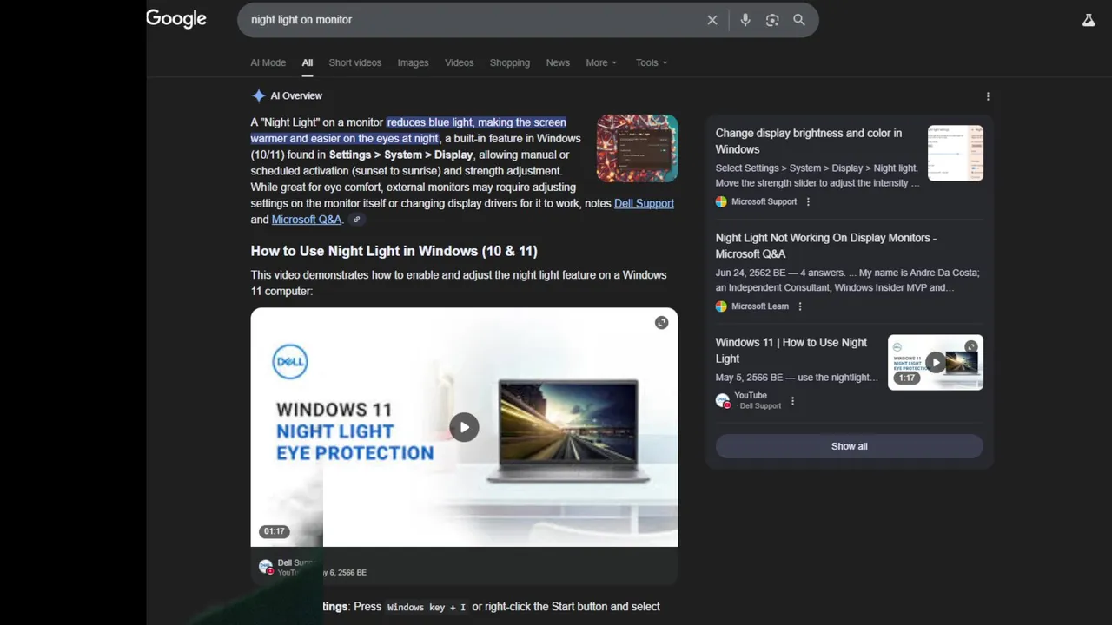Click the 'AI Overview' label text
The height and width of the screenshot is (625, 1112).
296,95
